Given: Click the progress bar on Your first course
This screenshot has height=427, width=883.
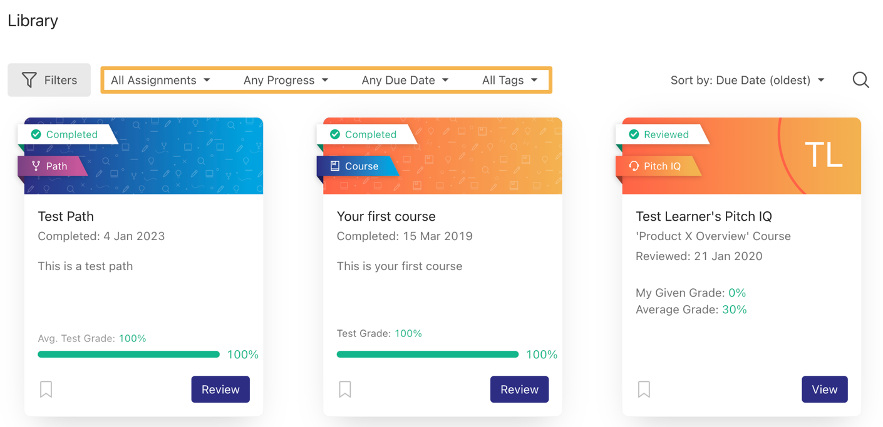Looking at the screenshot, I should pos(427,354).
